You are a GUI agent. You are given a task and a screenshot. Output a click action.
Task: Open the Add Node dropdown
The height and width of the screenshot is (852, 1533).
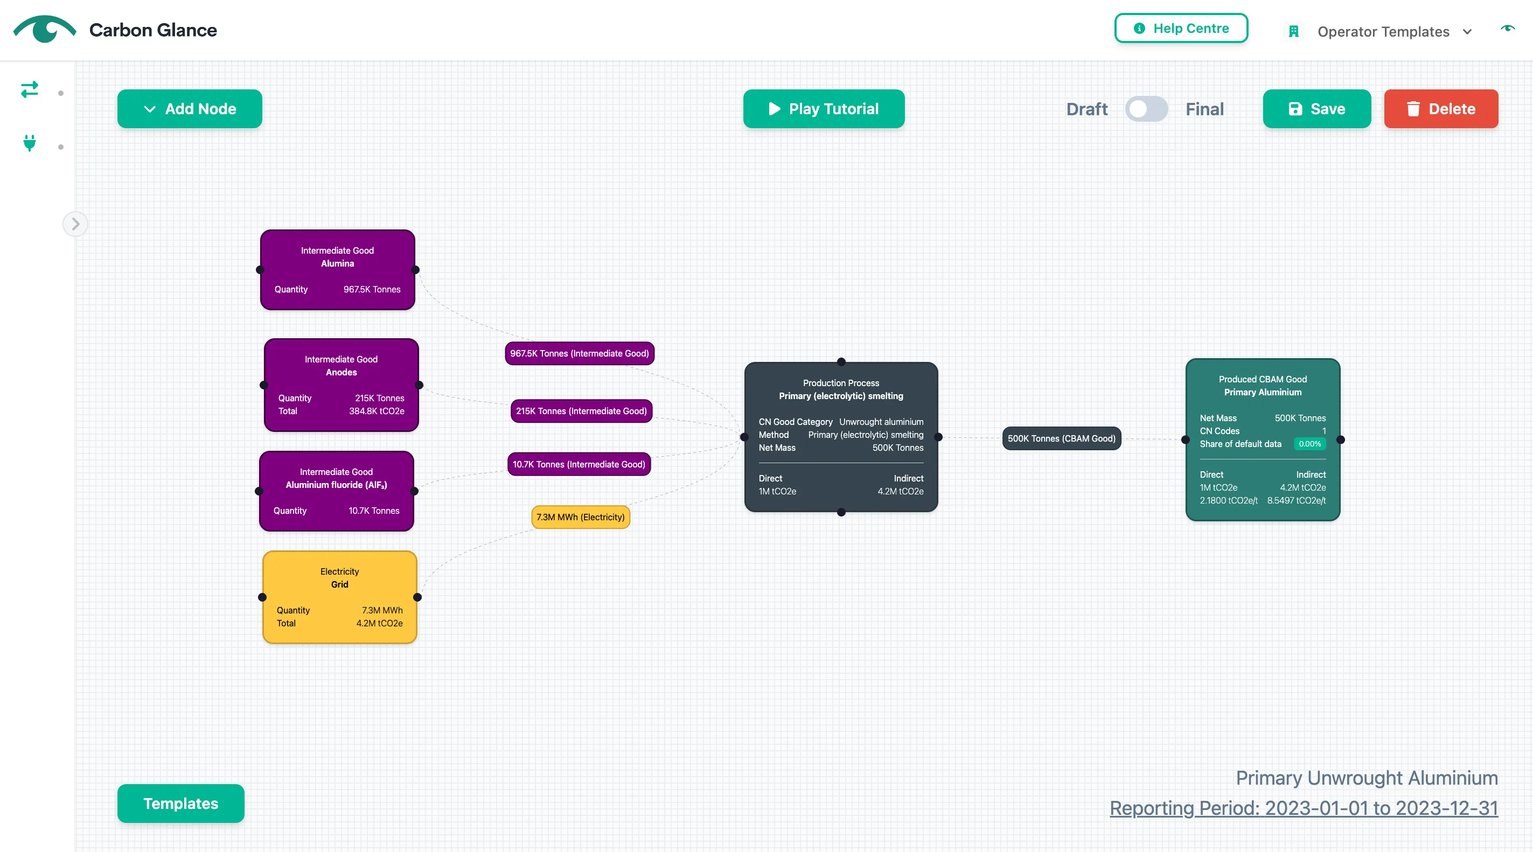pyautogui.click(x=190, y=109)
